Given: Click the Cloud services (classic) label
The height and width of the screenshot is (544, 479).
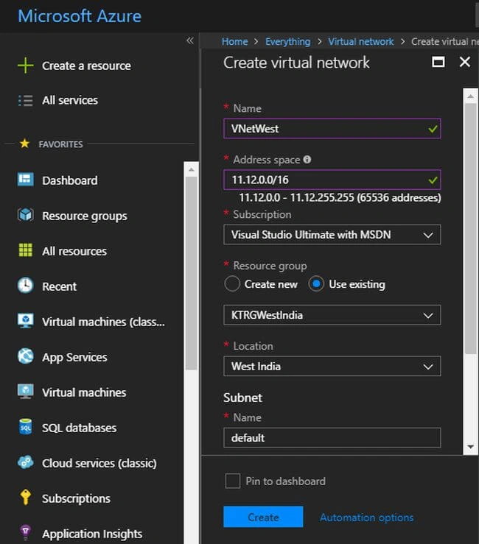Looking at the screenshot, I should [x=99, y=463].
